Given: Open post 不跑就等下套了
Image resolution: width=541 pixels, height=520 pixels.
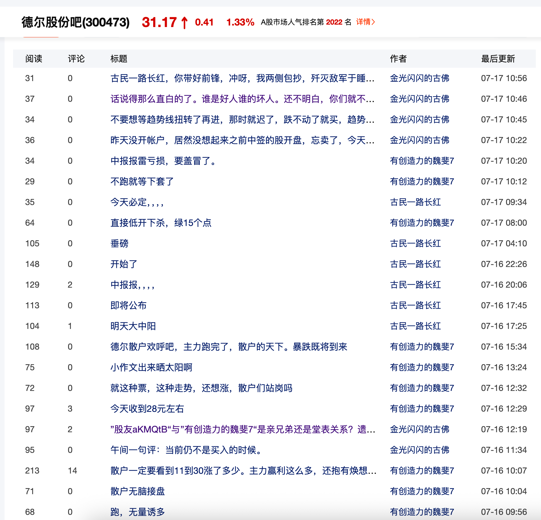Looking at the screenshot, I should [142, 182].
